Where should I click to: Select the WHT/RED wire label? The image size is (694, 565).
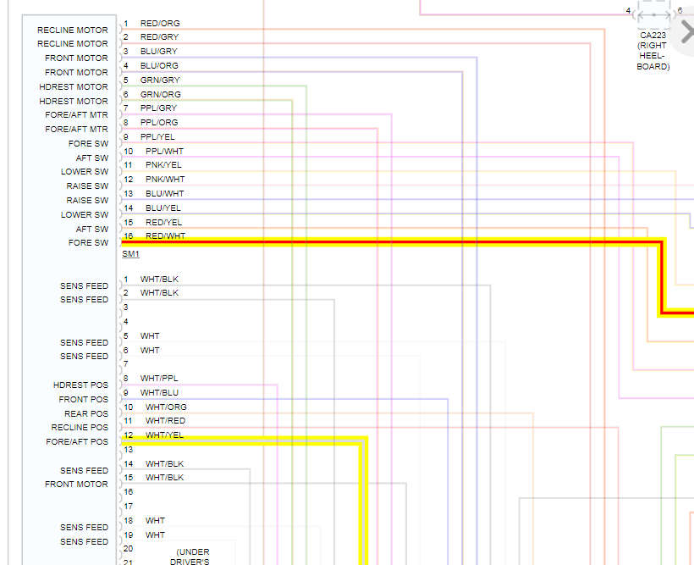pos(165,420)
